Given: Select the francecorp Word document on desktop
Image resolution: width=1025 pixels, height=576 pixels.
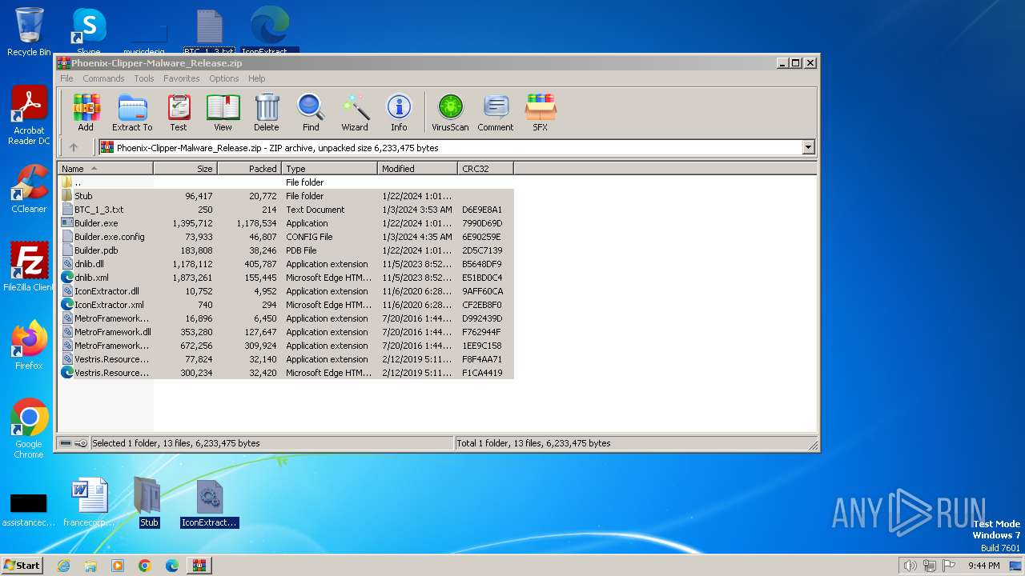Looking at the screenshot, I should (89, 502).
